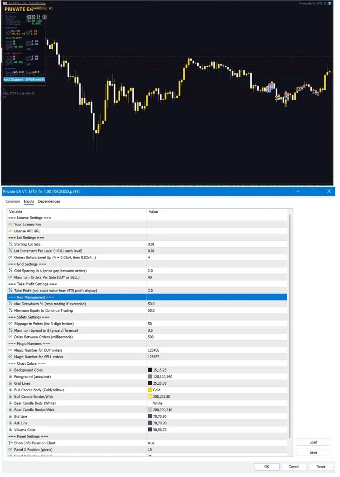The height and width of the screenshot is (477, 340).
Task: Click the Maximum Orders Per Side icon
Action: point(10,278)
